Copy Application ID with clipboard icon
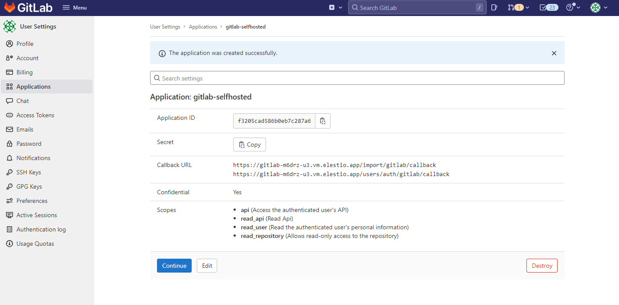The height and width of the screenshot is (305, 619). click(x=323, y=121)
